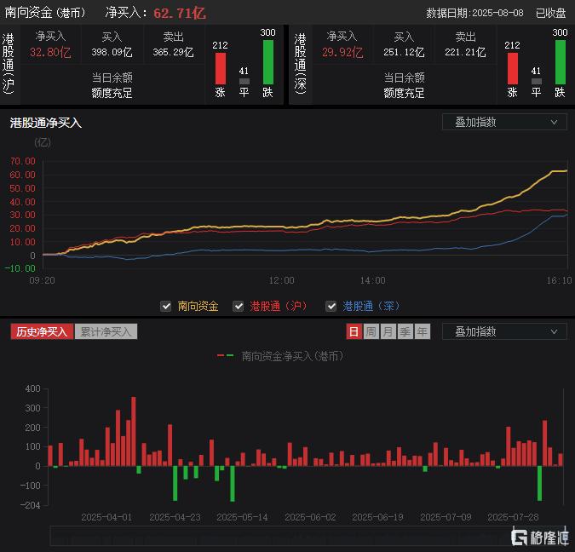
Task: Click the 2025-04-01 date label on the history chart
Action: [x=106, y=517]
